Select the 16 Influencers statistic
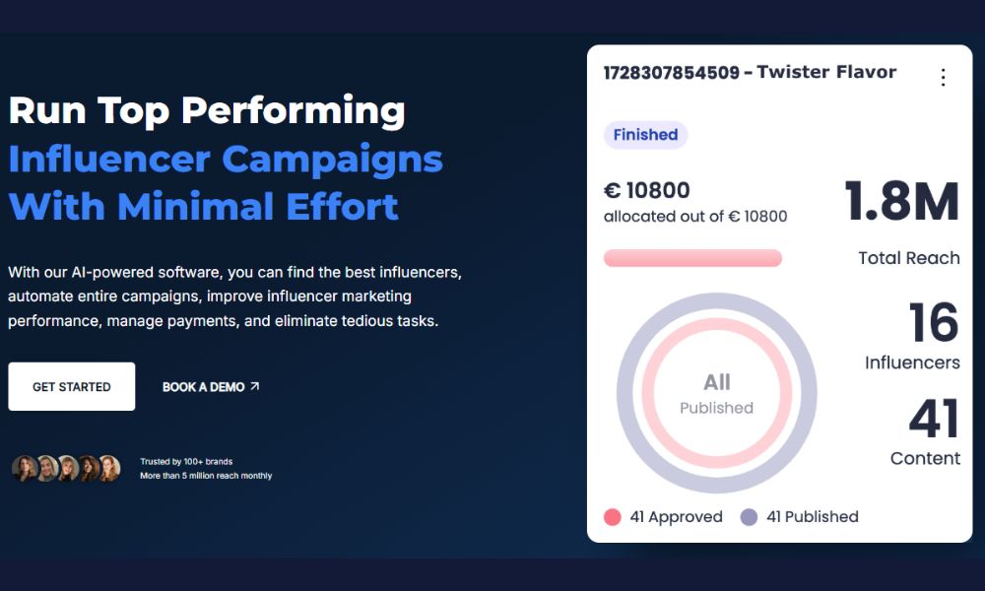Viewport: 985px width, 591px height. [x=932, y=323]
